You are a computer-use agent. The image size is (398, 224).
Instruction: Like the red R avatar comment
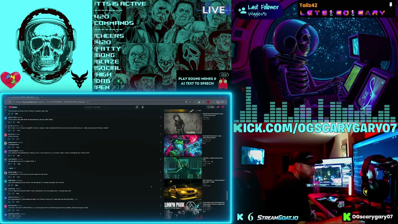coord(9,139)
